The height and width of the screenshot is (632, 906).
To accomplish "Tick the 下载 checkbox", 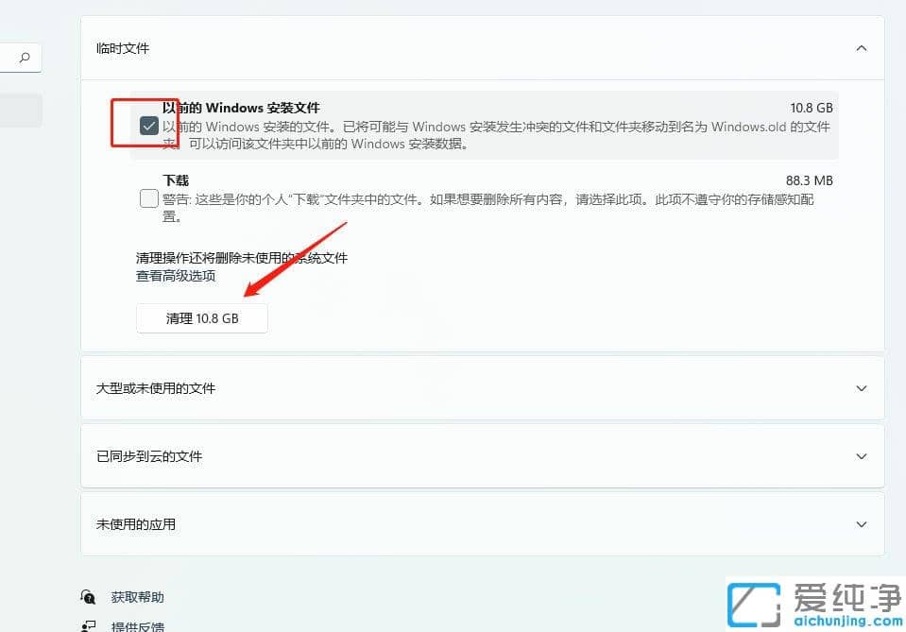I will tap(148, 198).
